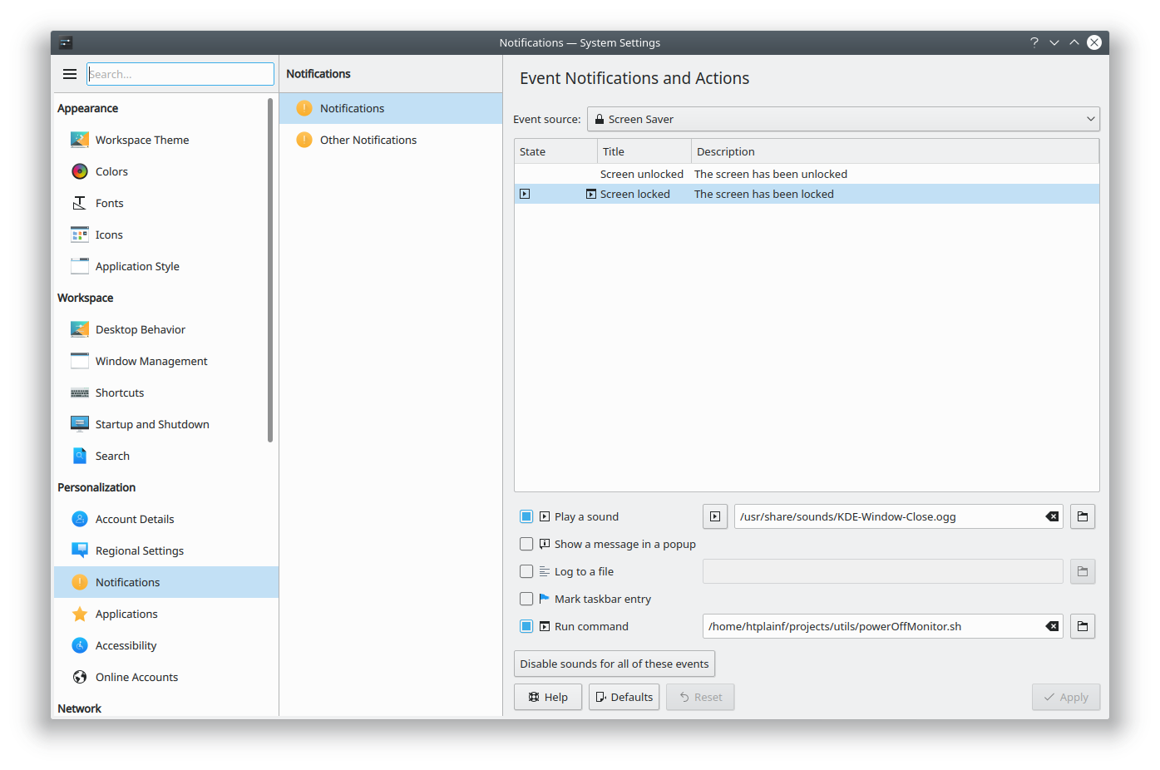Screen dimensions: 1160x770
Task: Click the Application Style icon
Action: (x=80, y=266)
